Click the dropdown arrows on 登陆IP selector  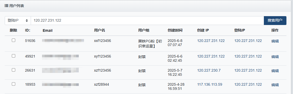pos(27,20)
